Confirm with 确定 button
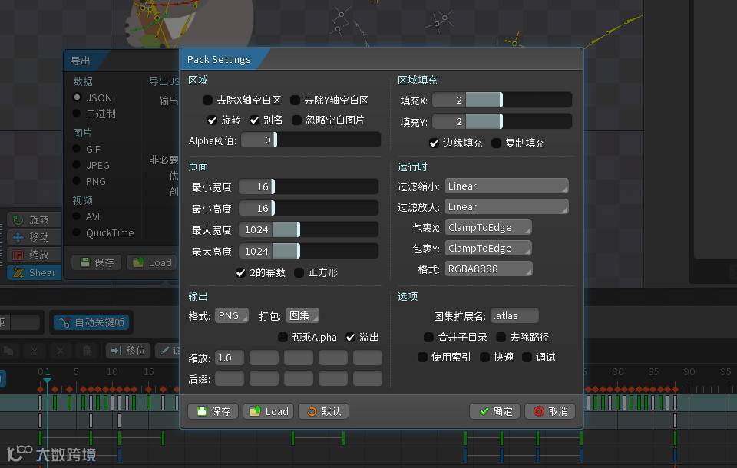Screen dimensions: 737x468 point(495,411)
